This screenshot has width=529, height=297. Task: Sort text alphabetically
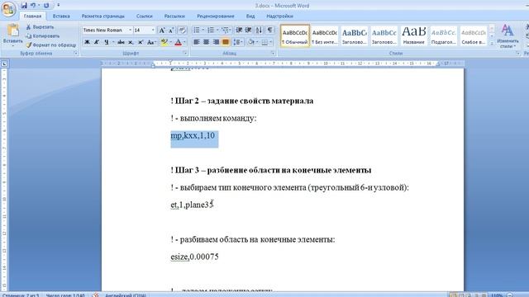259,30
